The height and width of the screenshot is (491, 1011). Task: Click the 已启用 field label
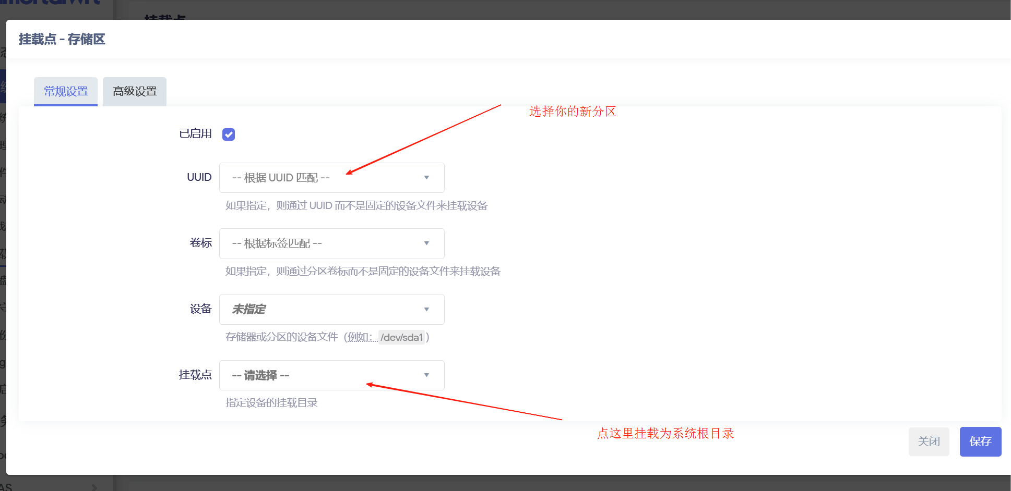click(195, 134)
